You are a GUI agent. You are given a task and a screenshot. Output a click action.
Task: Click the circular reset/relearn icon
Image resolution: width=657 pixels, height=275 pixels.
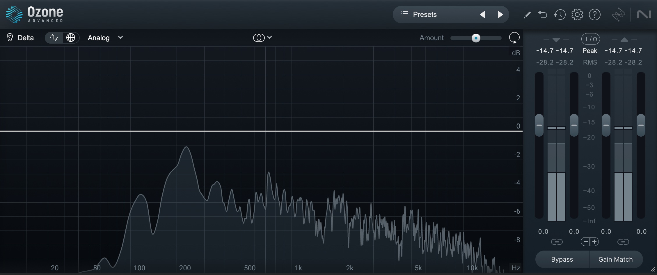514,38
